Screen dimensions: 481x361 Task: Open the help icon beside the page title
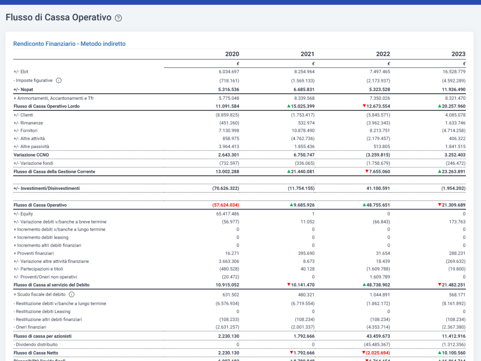[x=118, y=18]
